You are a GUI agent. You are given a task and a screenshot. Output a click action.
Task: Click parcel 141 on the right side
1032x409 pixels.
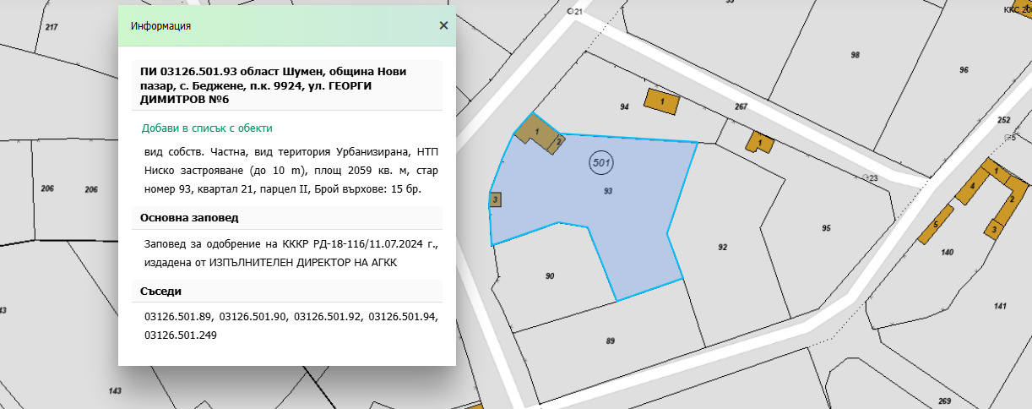1001,306
